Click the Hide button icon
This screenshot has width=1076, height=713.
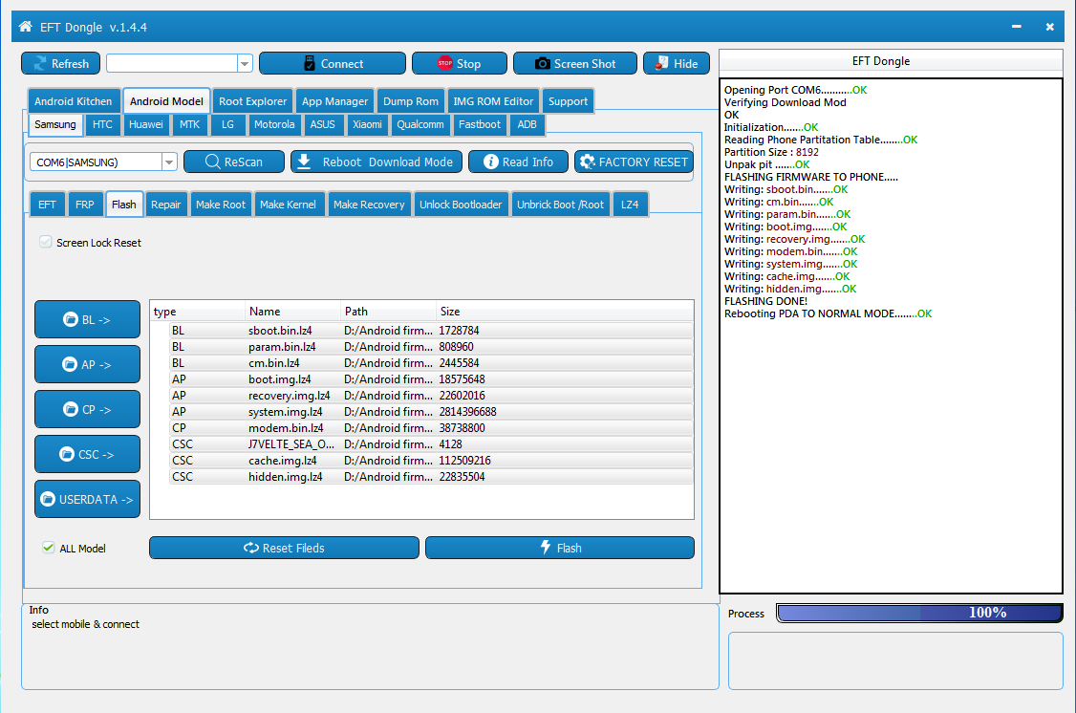pyautogui.click(x=661, y=63)
